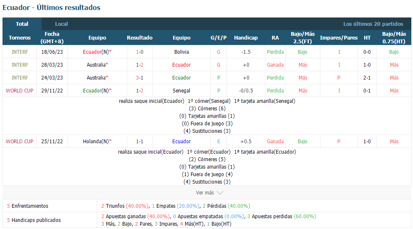Click the Torneros column header

tap(20, 37)
